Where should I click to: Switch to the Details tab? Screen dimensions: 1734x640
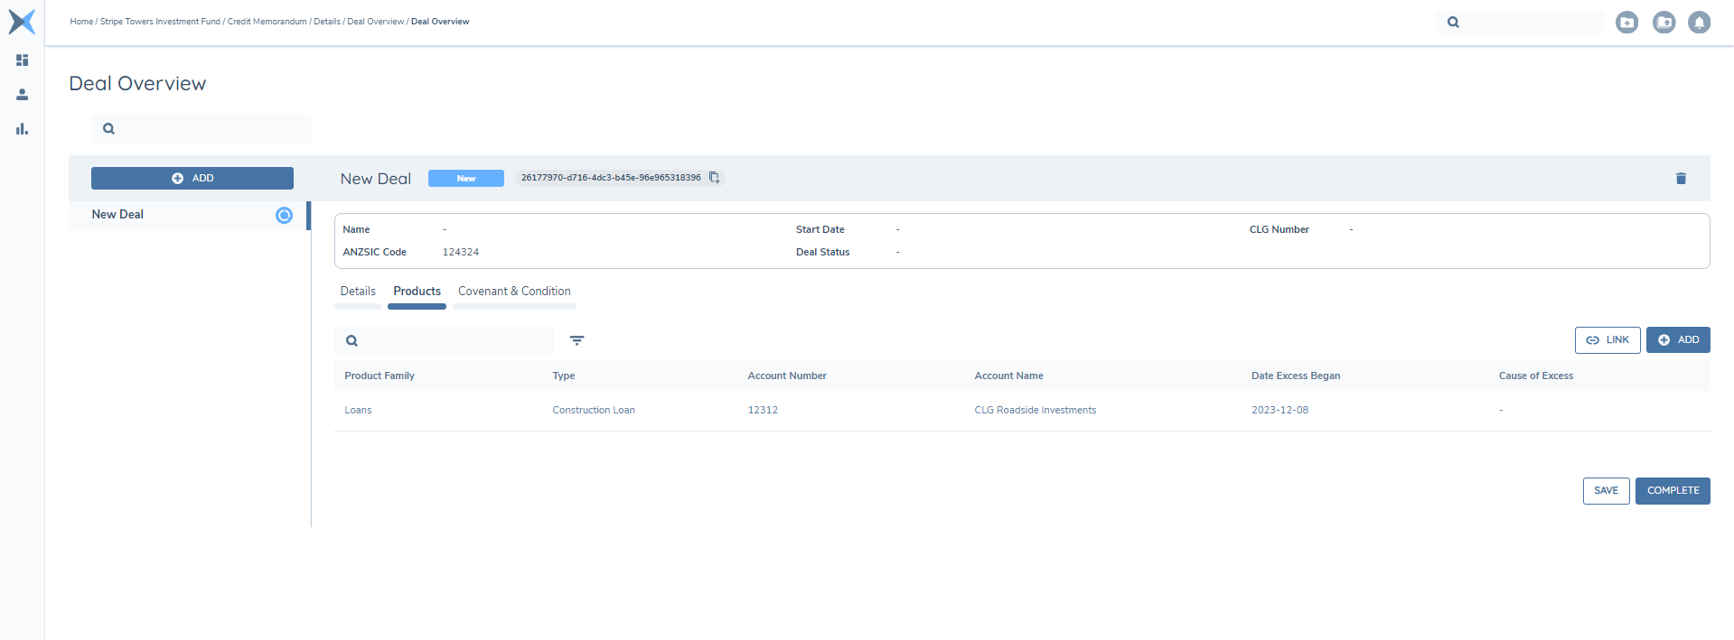[x=358, y=292]
